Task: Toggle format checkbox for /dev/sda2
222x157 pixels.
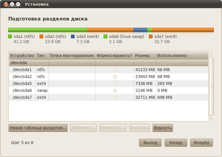Action: pyautogui.click(x=115, y=77)
